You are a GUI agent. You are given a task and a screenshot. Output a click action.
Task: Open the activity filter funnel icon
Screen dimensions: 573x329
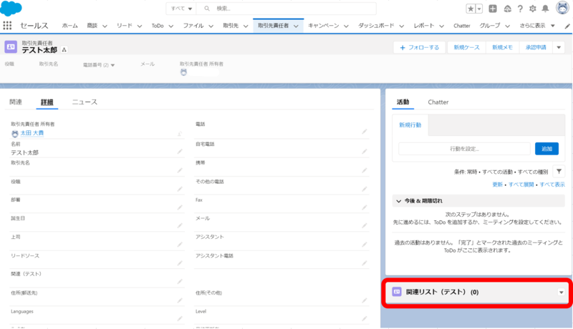[559, 172]
